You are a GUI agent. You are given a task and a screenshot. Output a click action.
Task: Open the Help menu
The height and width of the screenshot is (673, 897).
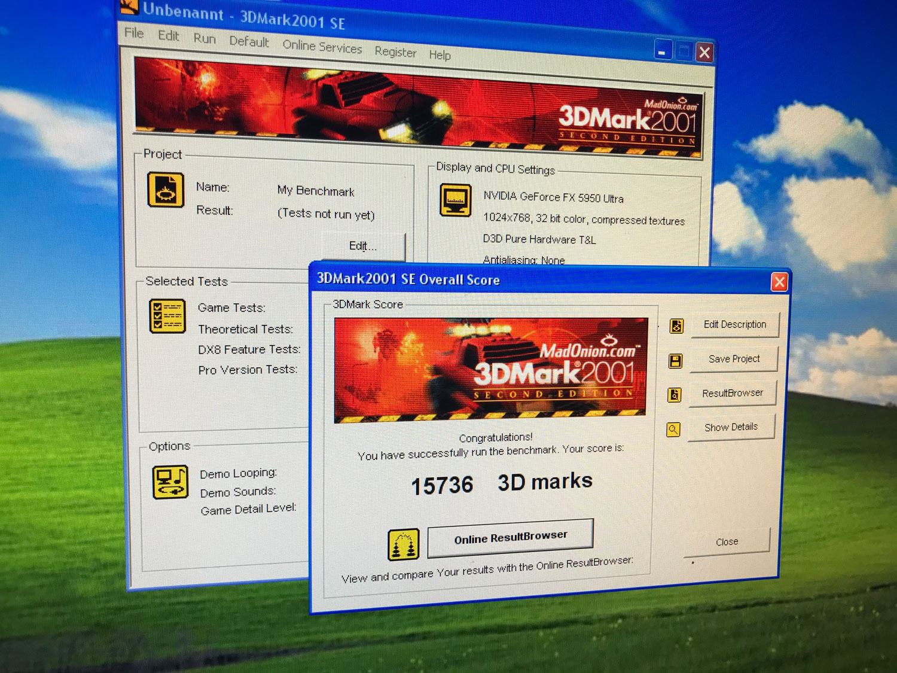point(440,55)
